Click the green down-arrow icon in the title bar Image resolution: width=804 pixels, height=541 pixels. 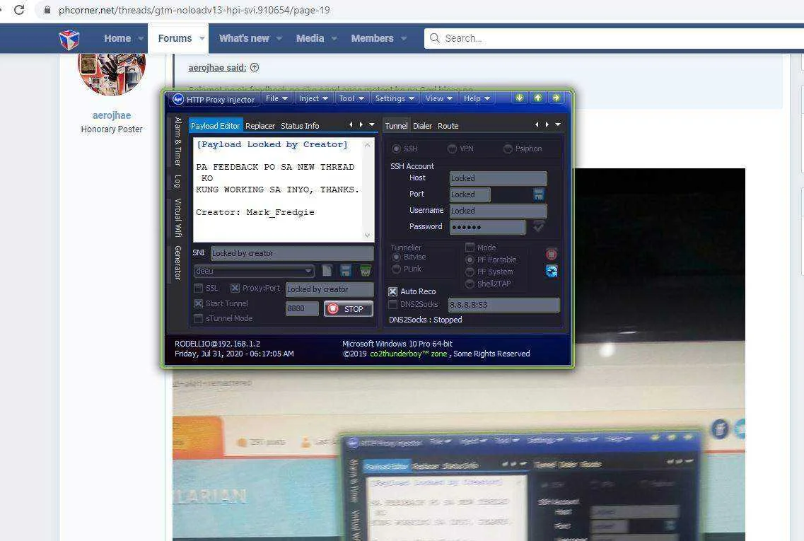pyautogui.click(x=520, y=98)
